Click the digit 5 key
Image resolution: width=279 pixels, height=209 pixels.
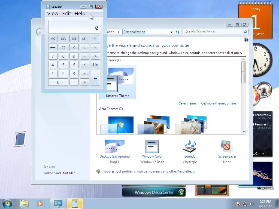tap(63, 65)
